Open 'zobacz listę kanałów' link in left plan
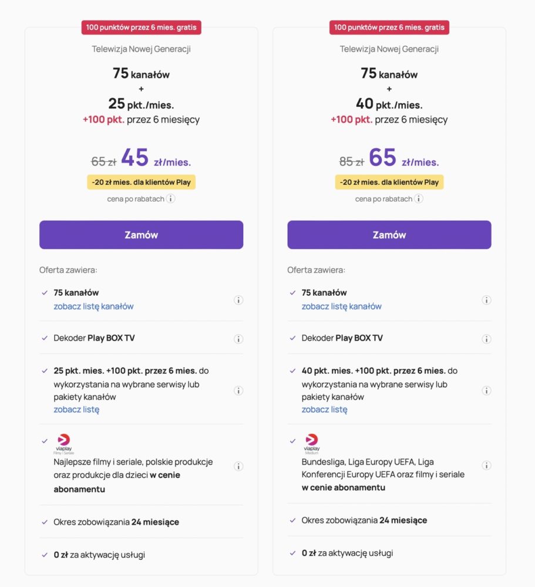 coord(93,306)
